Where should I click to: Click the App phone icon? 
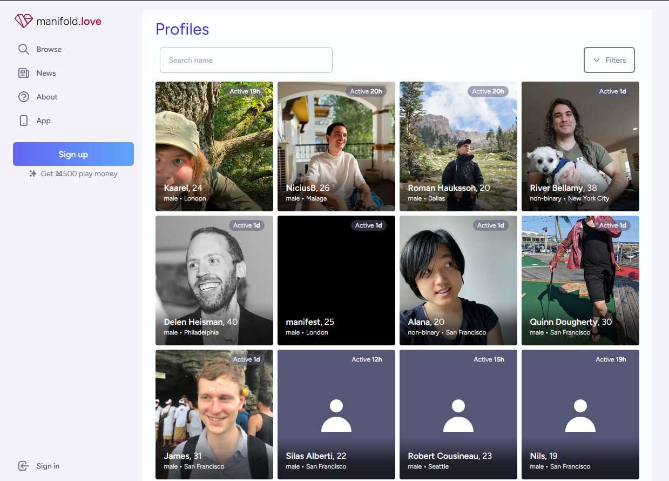(x=24, y=121)
